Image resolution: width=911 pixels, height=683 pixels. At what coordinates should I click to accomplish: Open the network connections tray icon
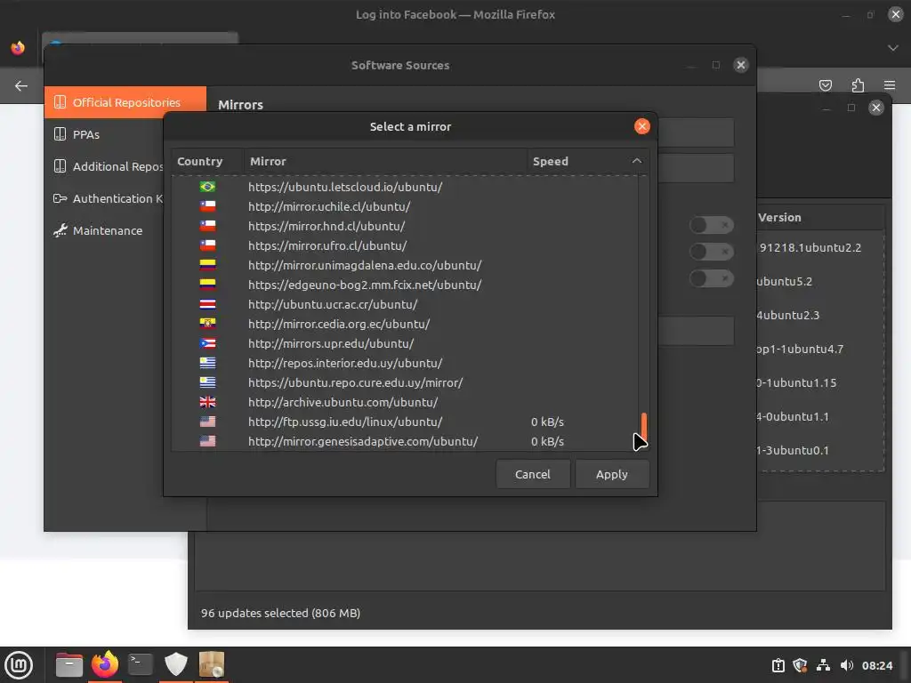[x=823, y=665]
